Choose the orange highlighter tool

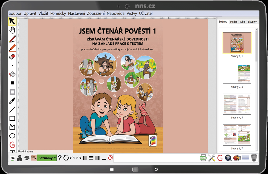coord(12,48)
